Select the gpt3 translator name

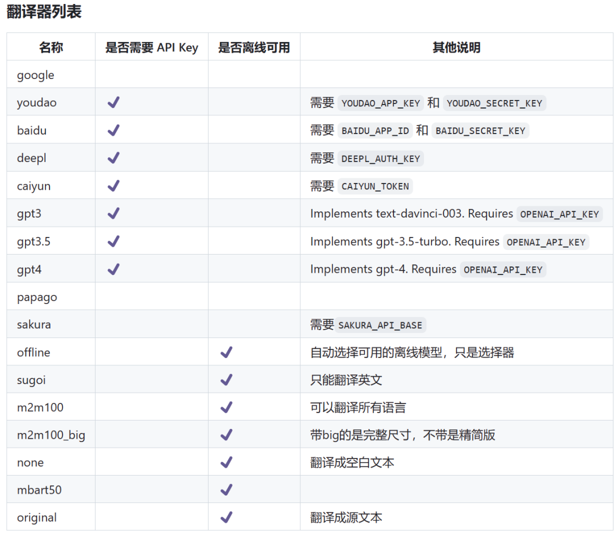(29, 214)
